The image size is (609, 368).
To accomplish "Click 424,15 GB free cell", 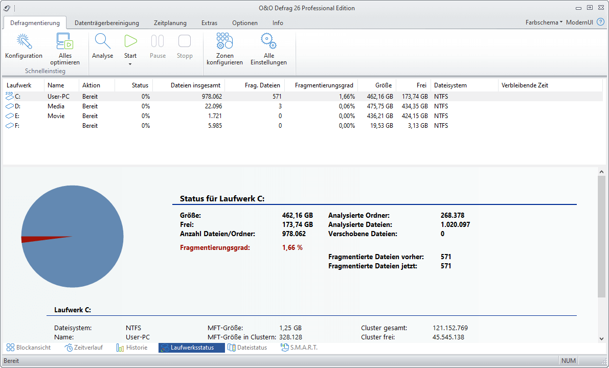I will pos(415,116).
